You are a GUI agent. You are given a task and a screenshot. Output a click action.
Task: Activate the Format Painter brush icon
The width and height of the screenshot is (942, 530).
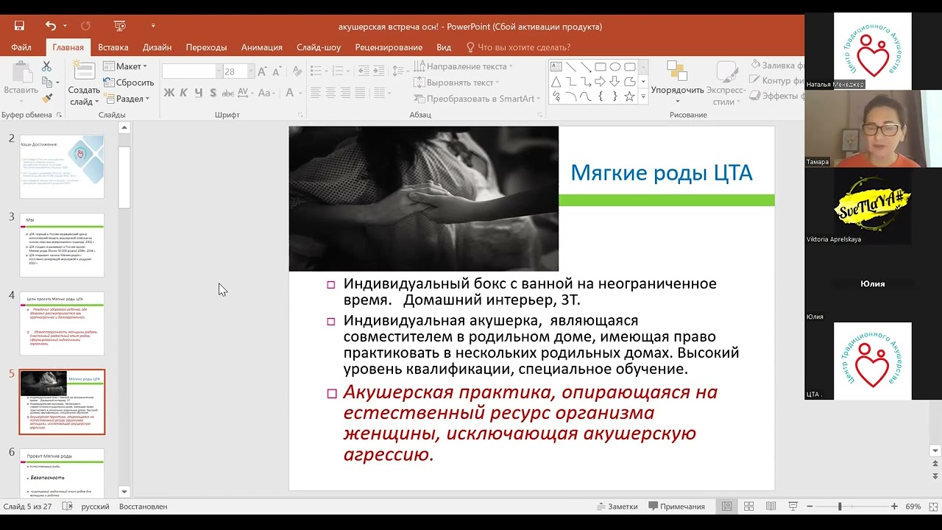[x=46, y=98]
